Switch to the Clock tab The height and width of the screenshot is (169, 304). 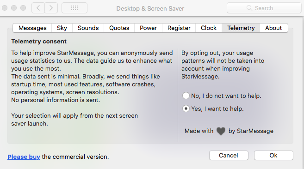click(209, 28)
